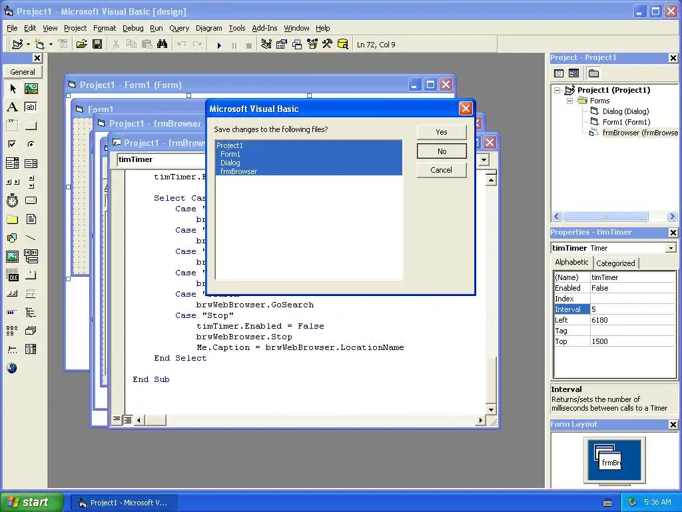The height and width of the screenshot is (512, 682).
Task: Select the Image control in the toolbox
Action: [x=13, y=257]
